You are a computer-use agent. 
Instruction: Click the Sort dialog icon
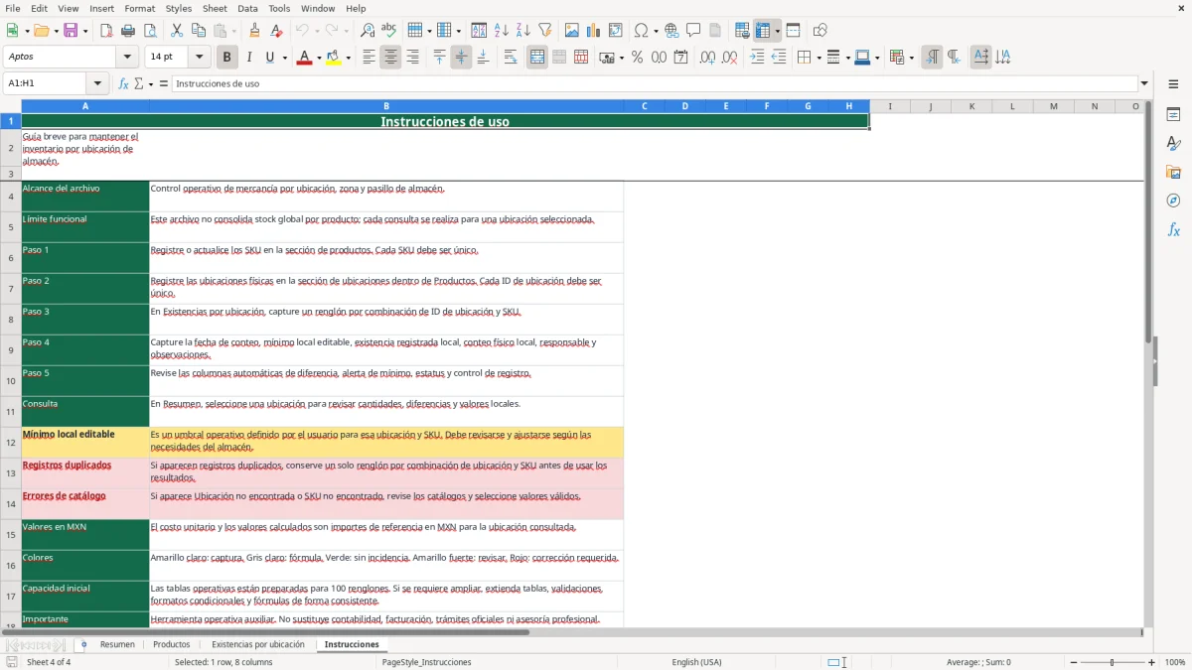click(x=479, y=31)
